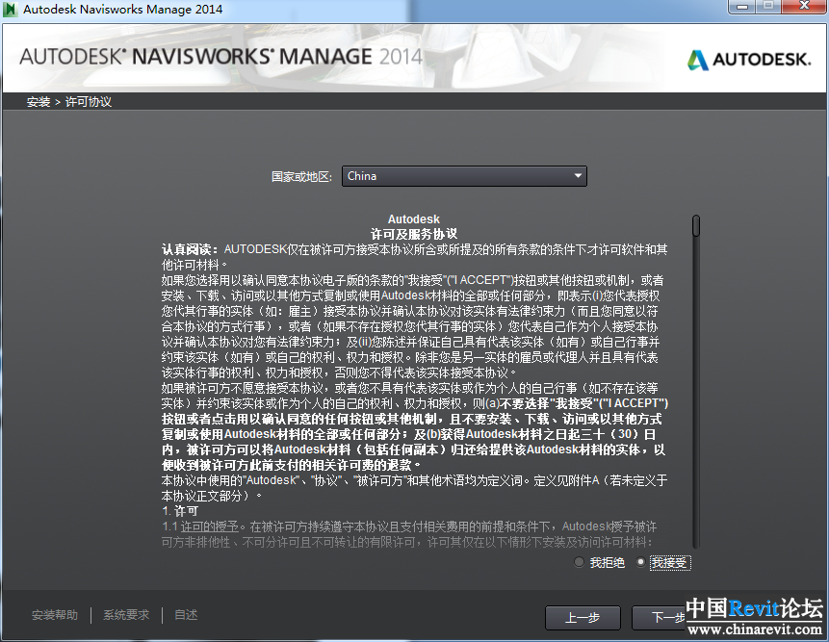Open the 国家或地区 country dropdown
The image size is (829, 642).
pos(464,176)
